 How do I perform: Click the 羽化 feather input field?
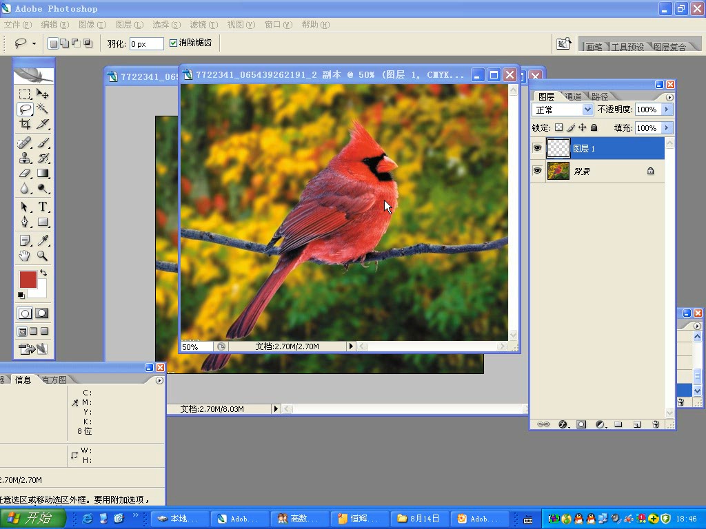coord(146,44)
